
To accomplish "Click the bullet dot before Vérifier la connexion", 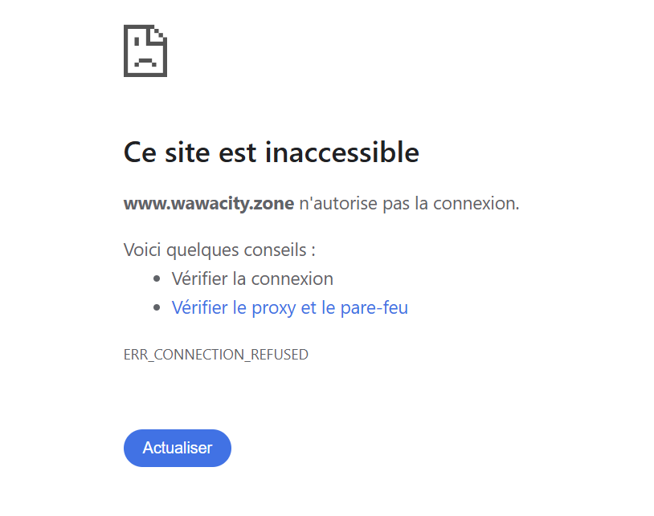I will pyautogui.click(x=157, y=278).
